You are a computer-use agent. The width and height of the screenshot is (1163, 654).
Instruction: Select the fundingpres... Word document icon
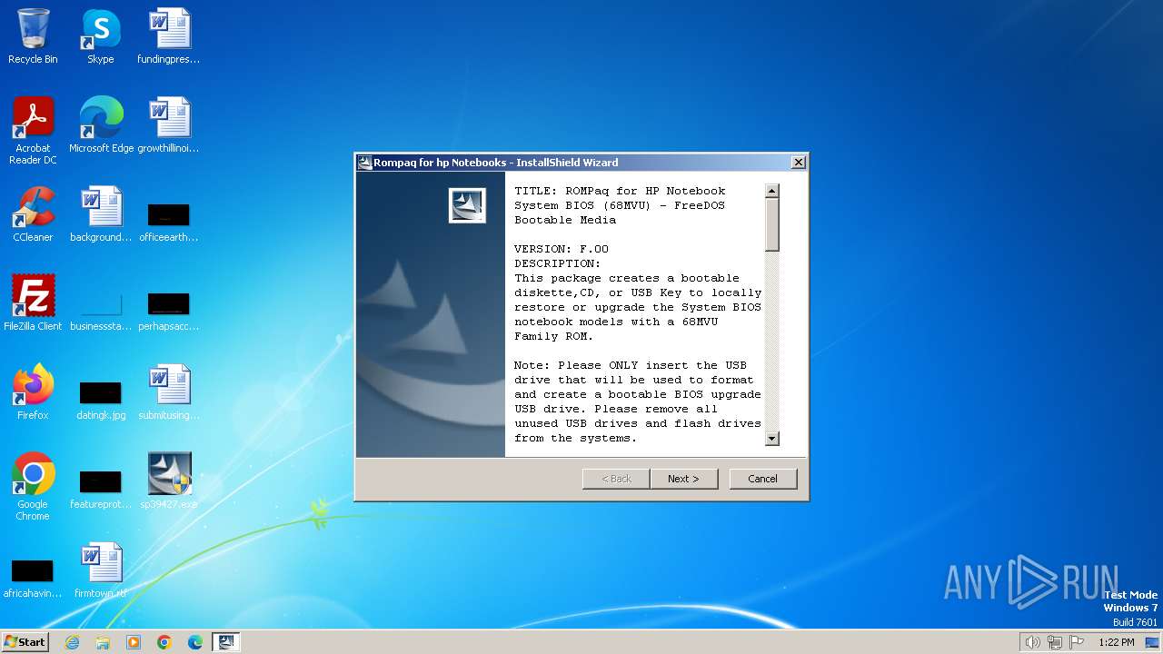point(169,36)
